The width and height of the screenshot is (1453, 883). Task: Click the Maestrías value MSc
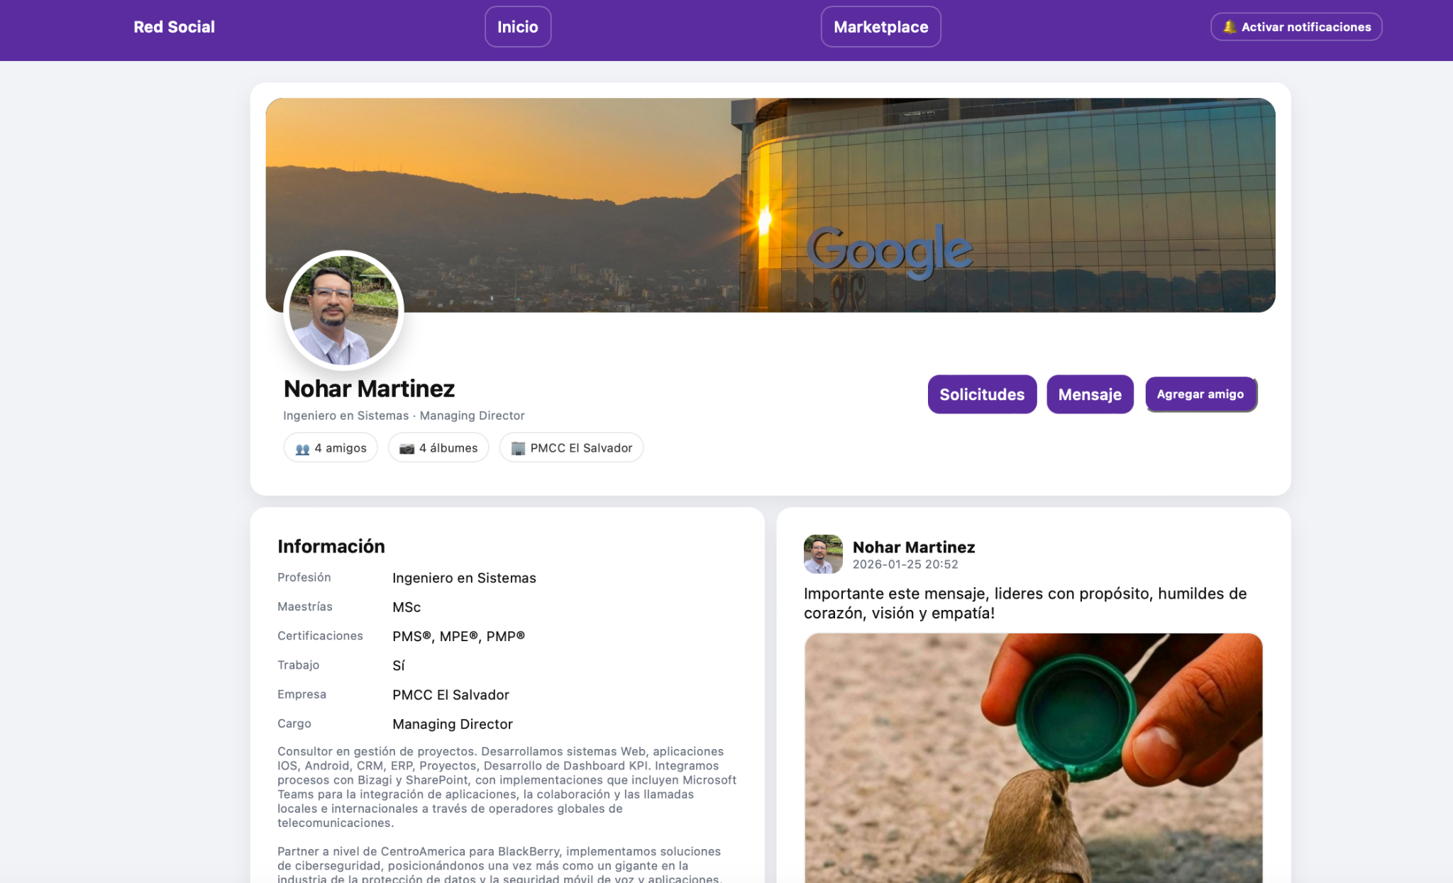tap(407, 607)
